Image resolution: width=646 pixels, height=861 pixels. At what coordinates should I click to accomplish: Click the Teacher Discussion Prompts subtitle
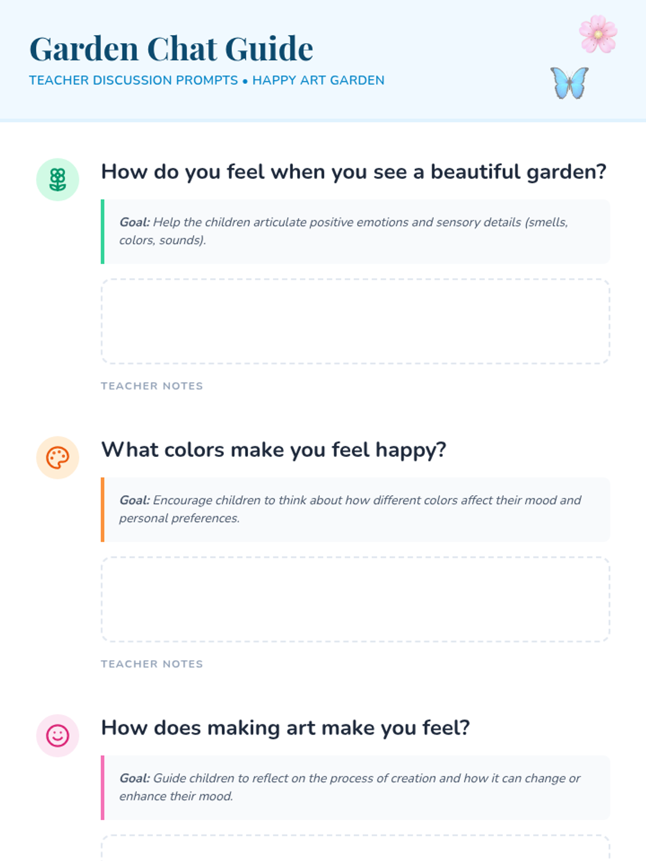[207, 80]
